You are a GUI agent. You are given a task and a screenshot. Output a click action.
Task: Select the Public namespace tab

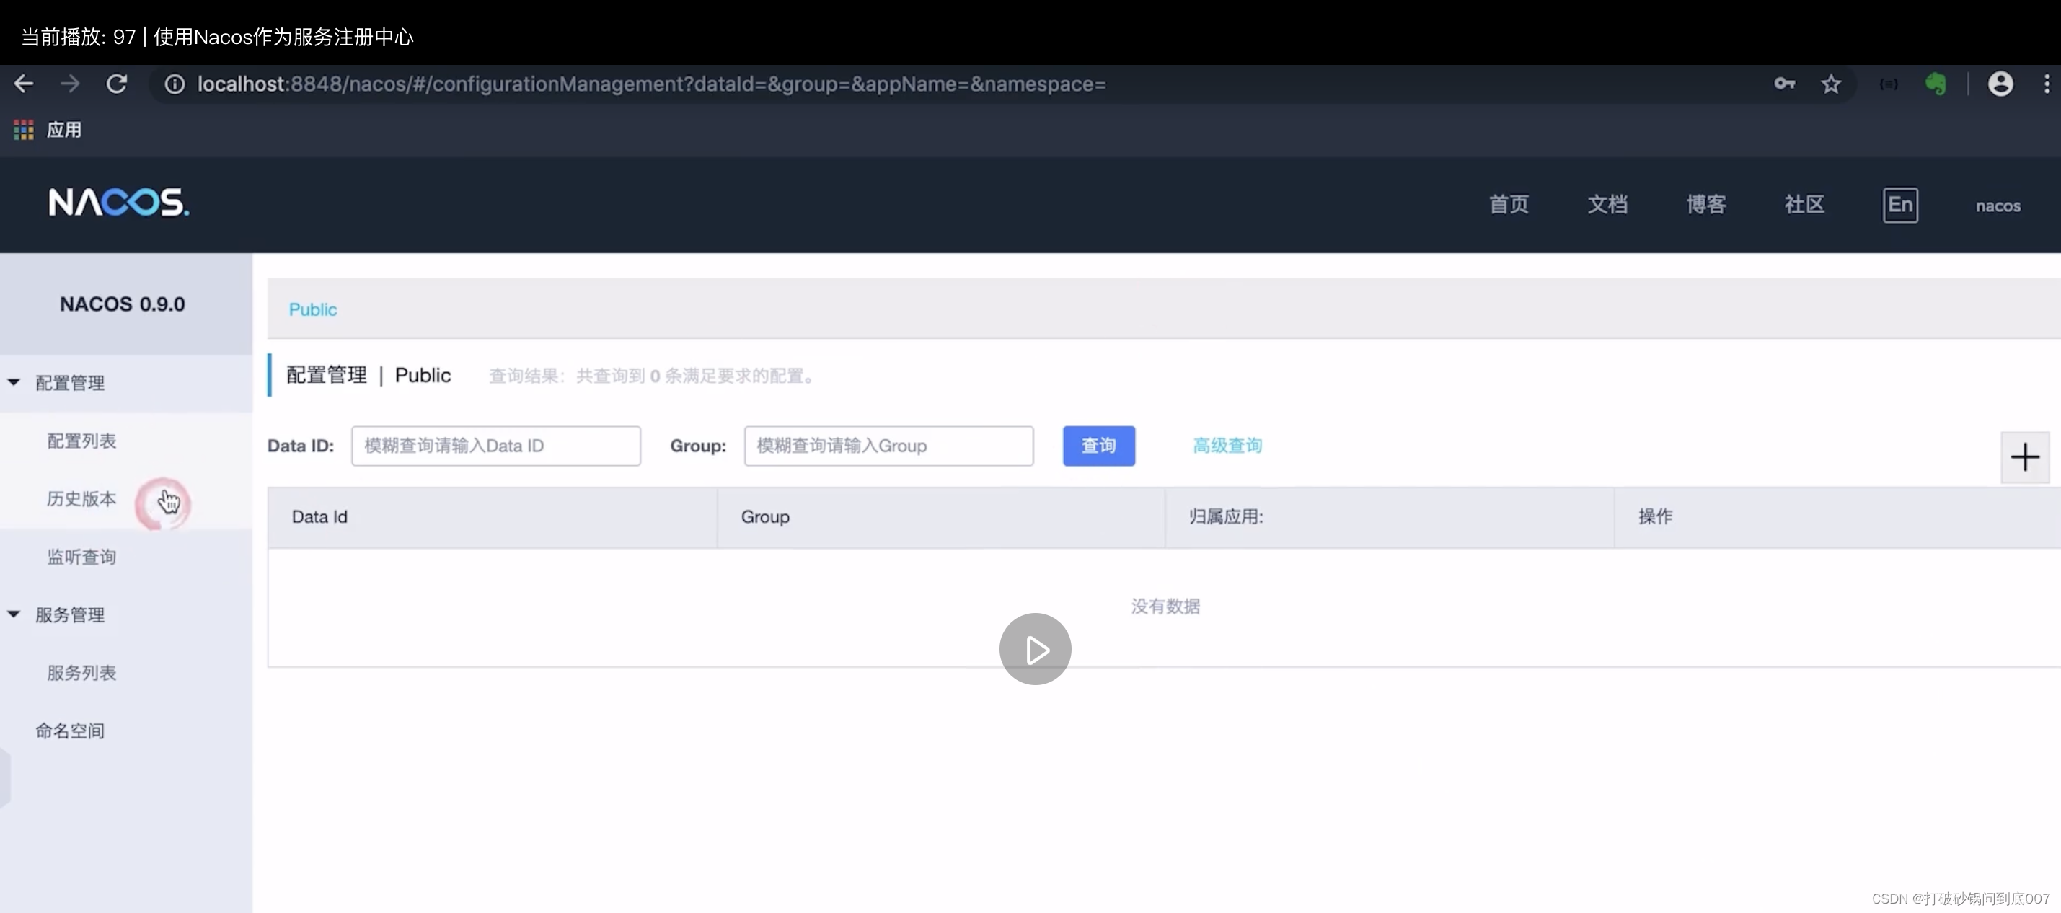pos(313,309)
